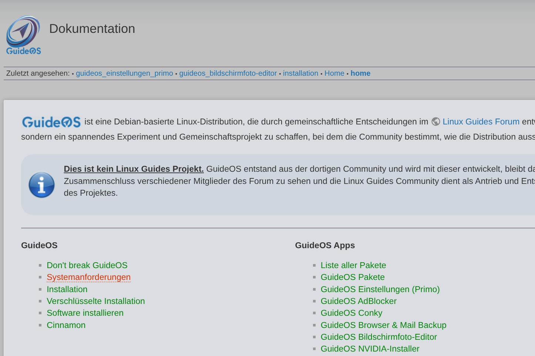Open GuideOS Browser & Mail Backup
Screen dimensions: 535x356
point(383,325)
